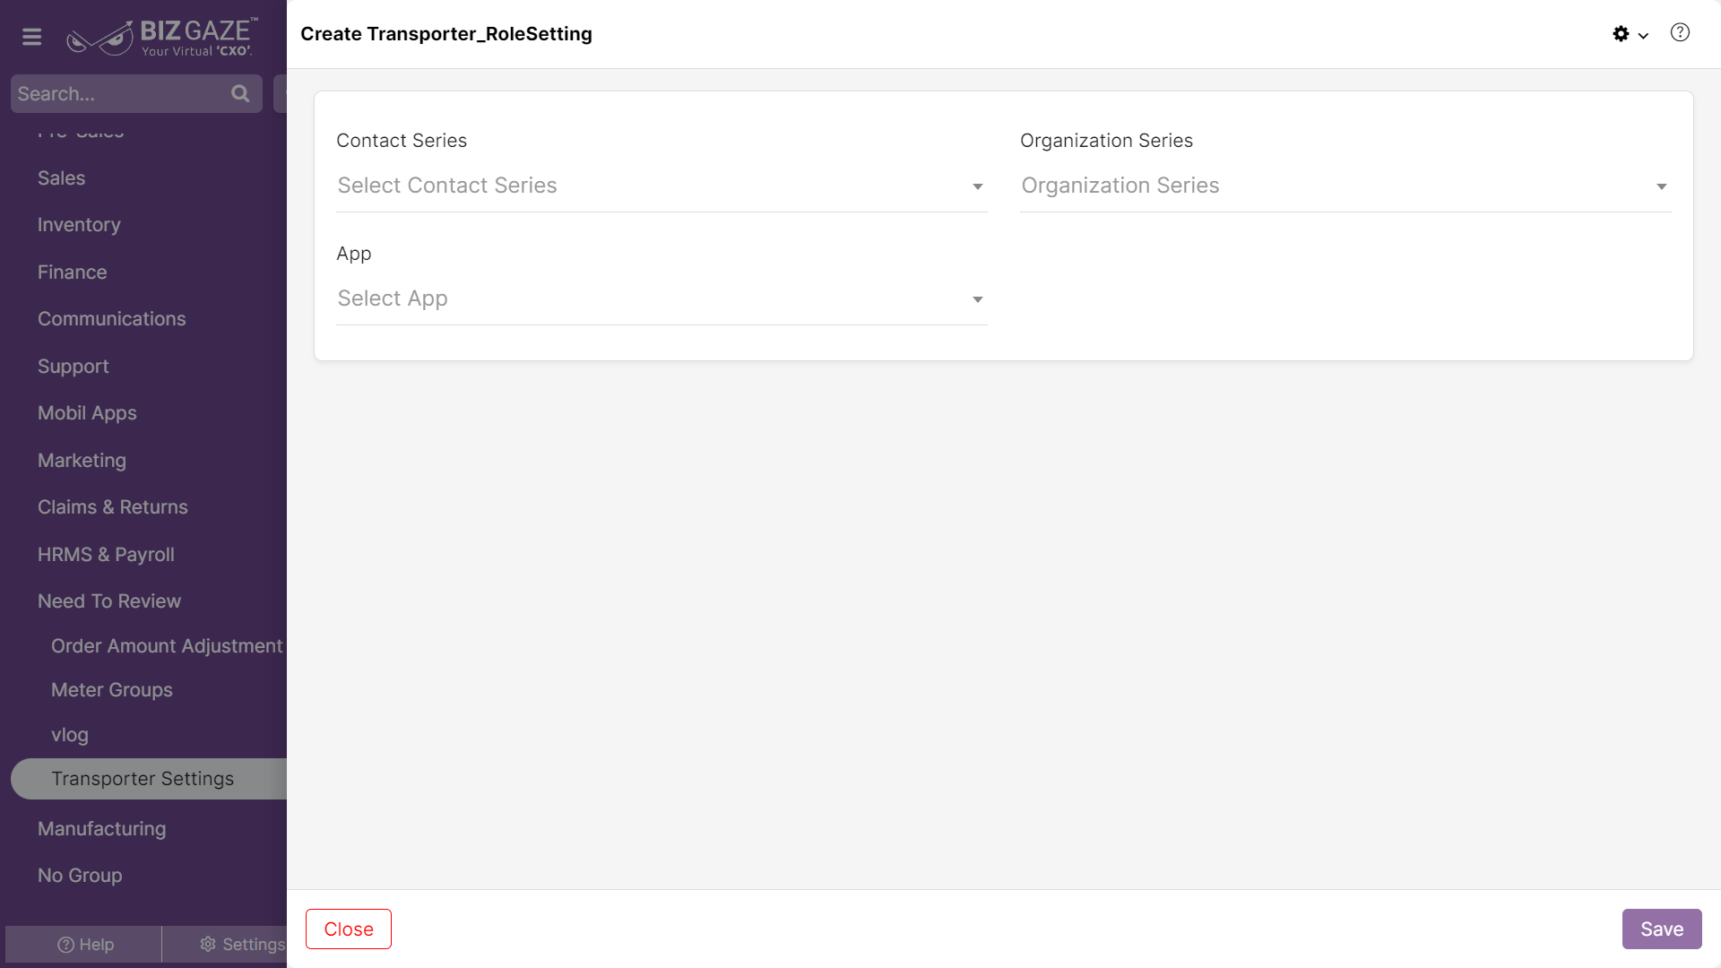The width and height of the screenshot is (1721, 968).
Task: Click the App field label
Action: click(353, 254)
